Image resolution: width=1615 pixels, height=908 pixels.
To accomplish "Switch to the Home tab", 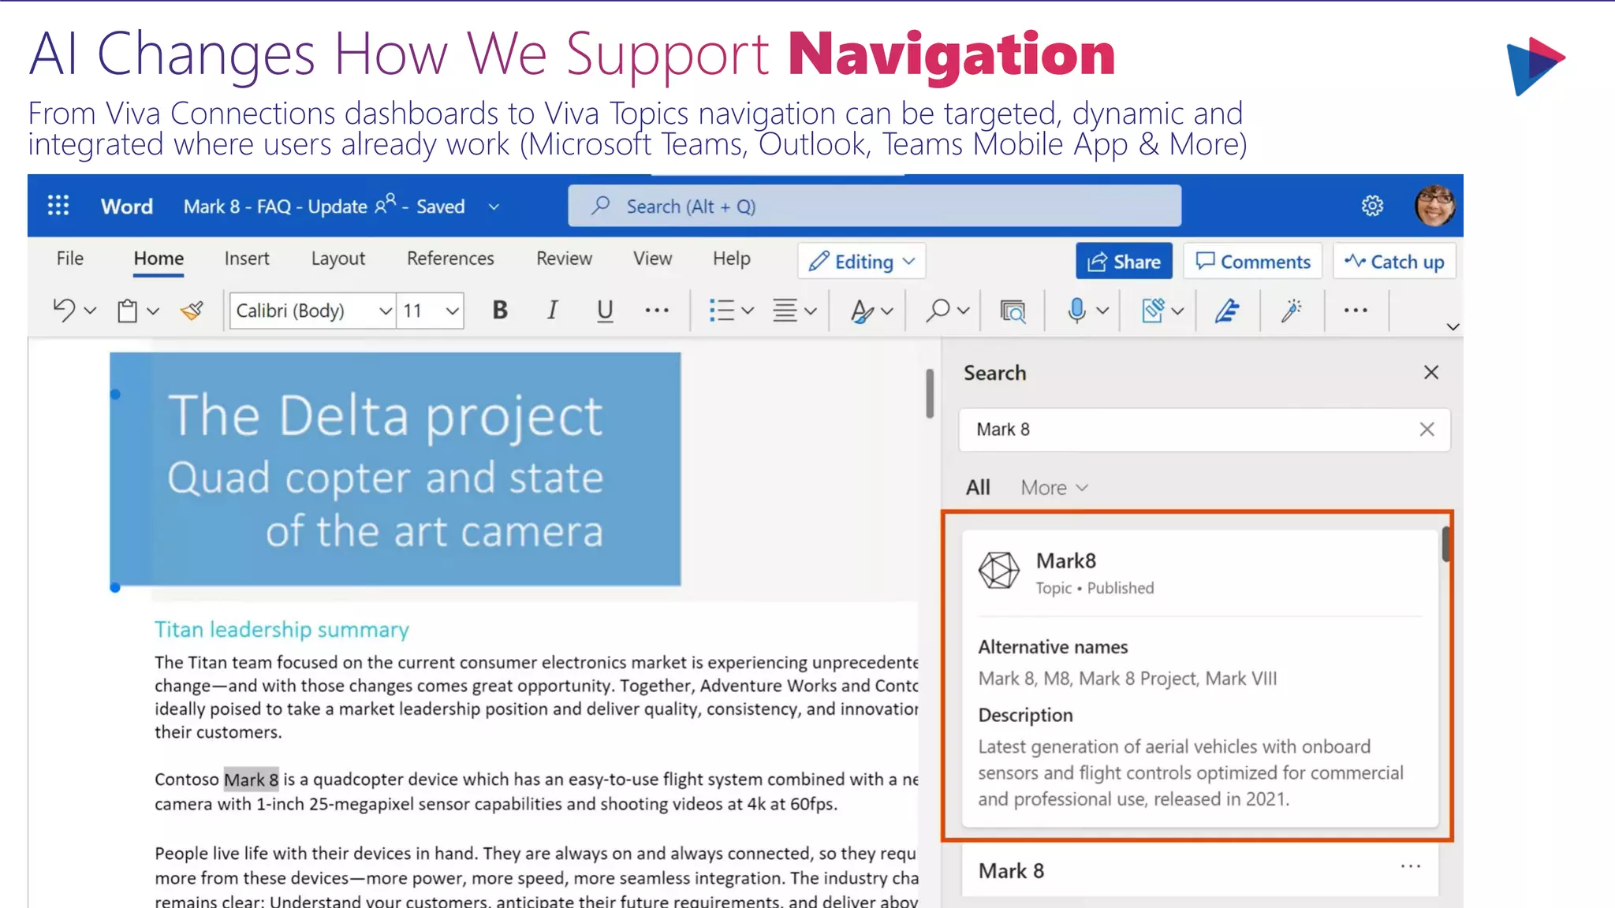I will [159, 259].
